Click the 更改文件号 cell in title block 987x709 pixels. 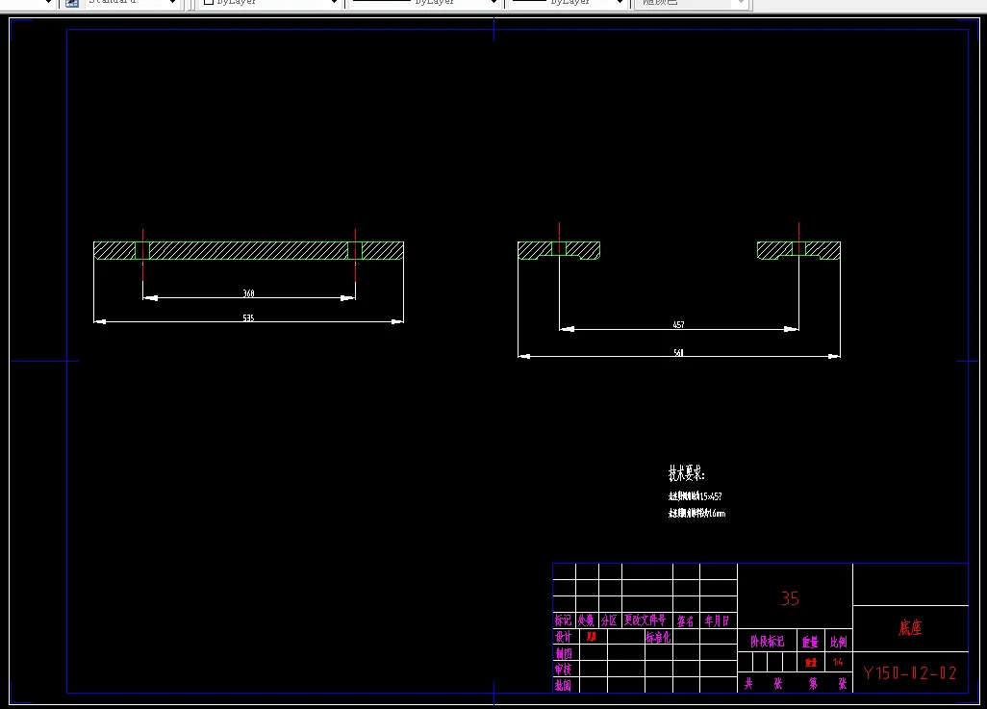point(645,620)
